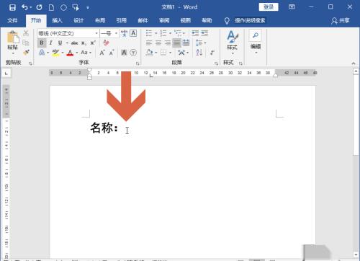360x261 pixels.
Task: Click the yellow text highlight color button
Action: point(55,53)
